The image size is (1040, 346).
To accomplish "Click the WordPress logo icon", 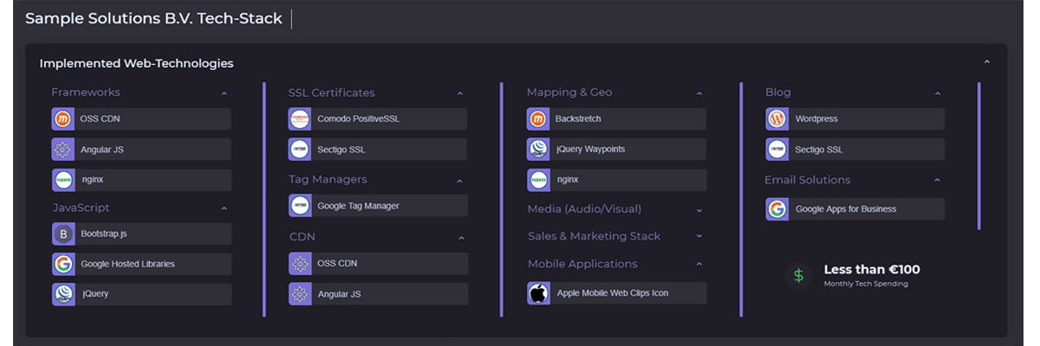I will [x=777, y=119].
